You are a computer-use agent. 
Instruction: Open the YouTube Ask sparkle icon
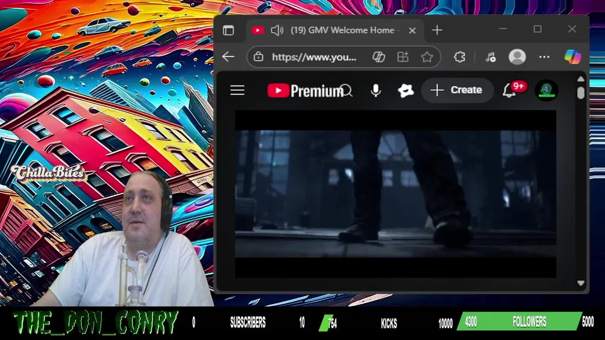click(406, 90)
